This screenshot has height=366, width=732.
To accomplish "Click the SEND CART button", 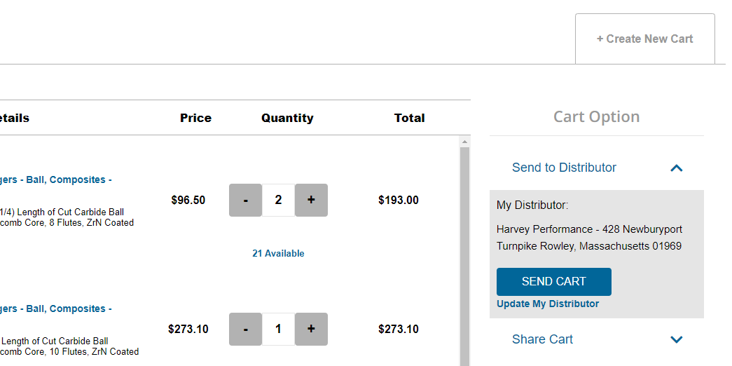I will point(553,282).
